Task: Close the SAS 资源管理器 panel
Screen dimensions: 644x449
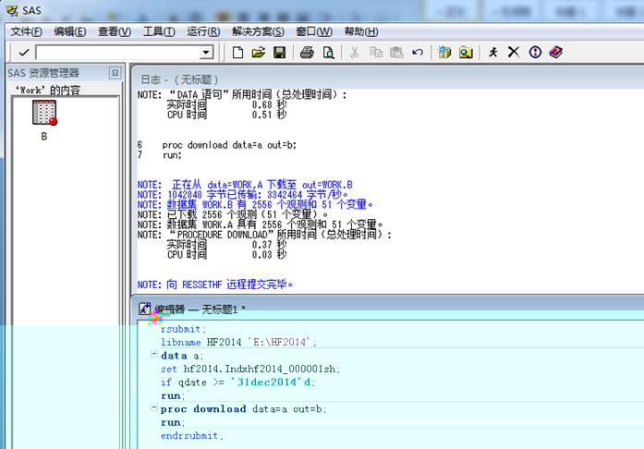Action: tap(115, 73)
